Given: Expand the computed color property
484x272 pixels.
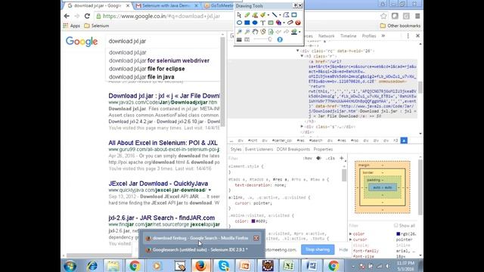Looking at the screenshot, I should [x=351, y=234].
